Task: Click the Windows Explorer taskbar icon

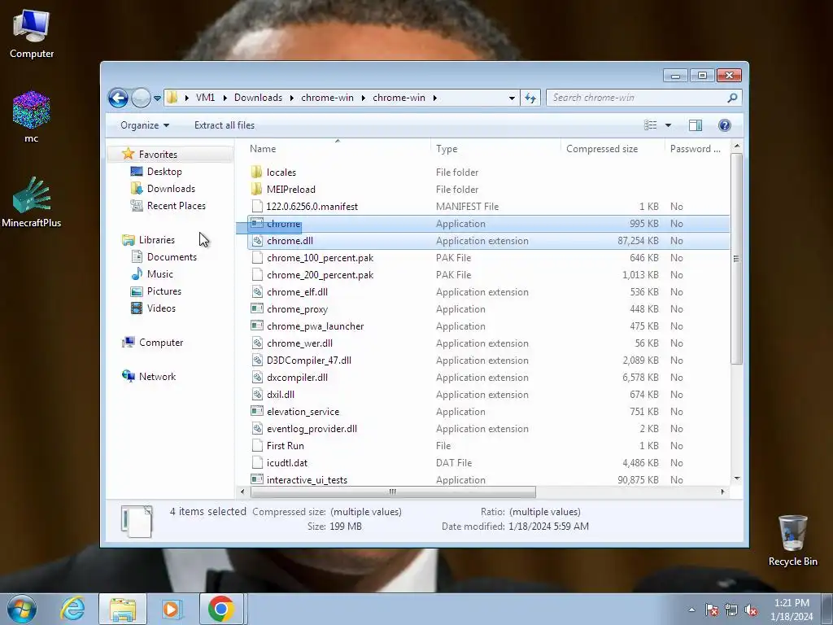Action: (x=123, y=609)
